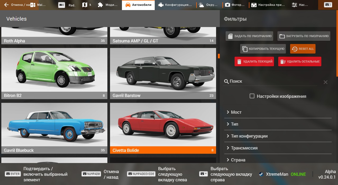Open the Моди... puzzle-piece mods tab
338x185 pixels.
tap(108, 5)
